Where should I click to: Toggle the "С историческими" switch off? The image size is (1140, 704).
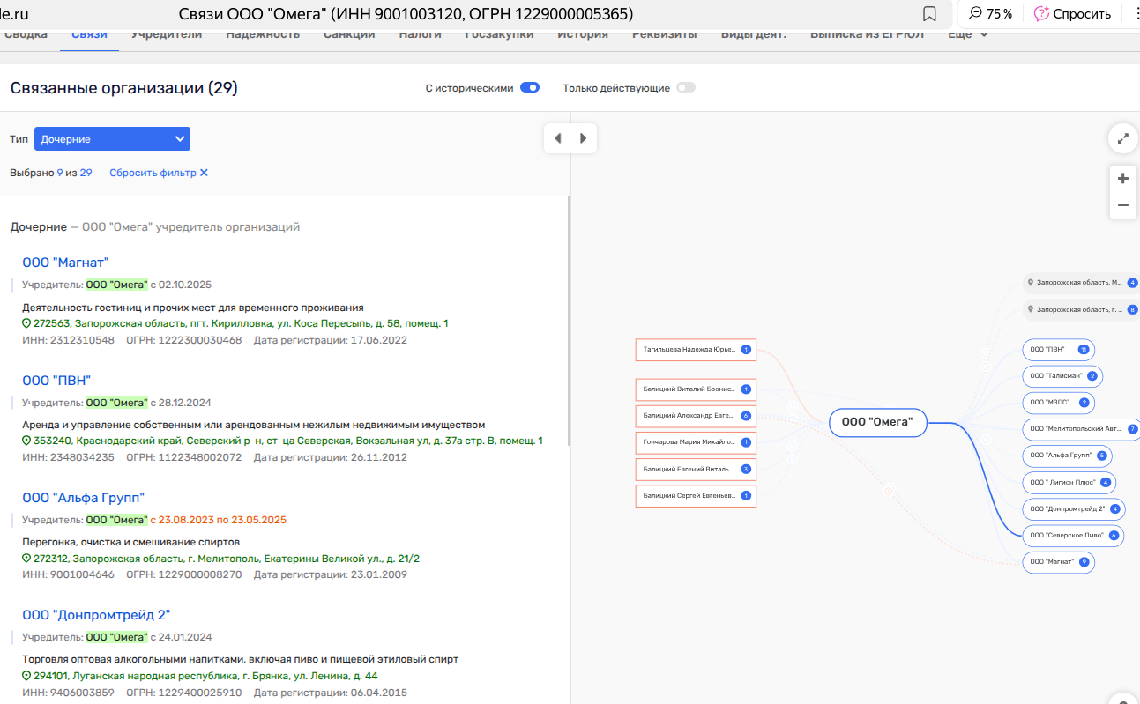(x=529, y=88)
